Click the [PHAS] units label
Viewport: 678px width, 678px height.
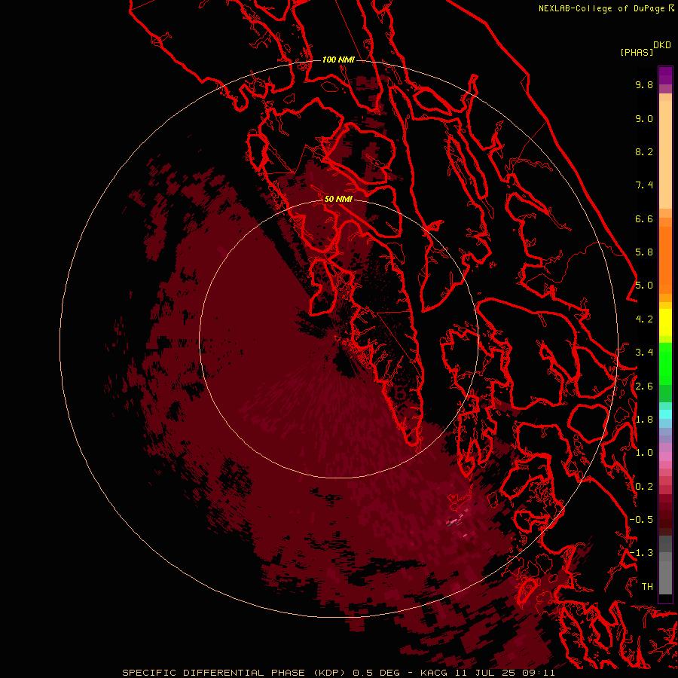tap(637, 52)
